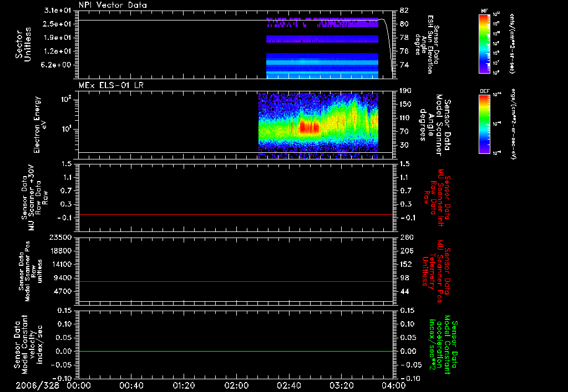Click the '260' telemetry tick value
This screenshot has height=392, width=568.
(407, 238)
